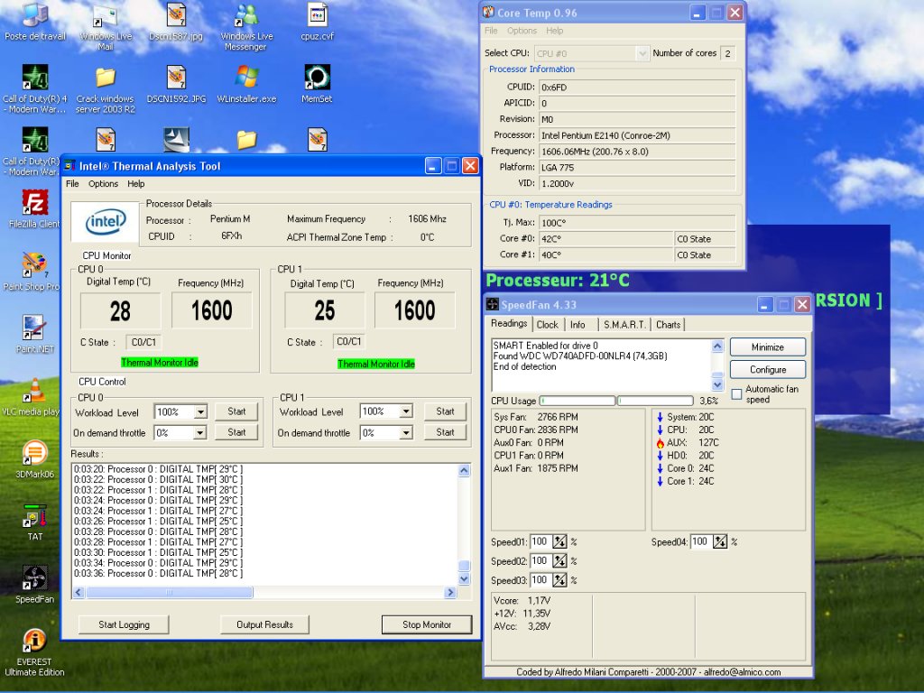Click Output Results button
This screenshot has width=924, height=693.
[x=264, y=624]
